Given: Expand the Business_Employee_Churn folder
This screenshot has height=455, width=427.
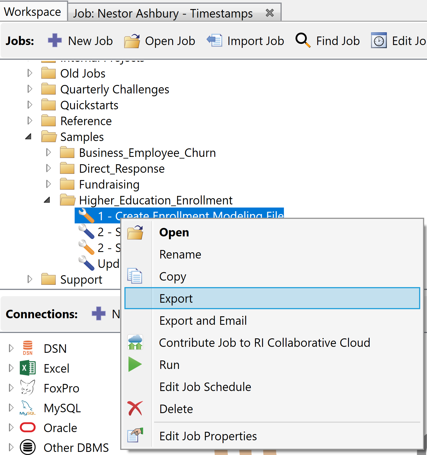Looking at the screenshot, I should [48, 152].
